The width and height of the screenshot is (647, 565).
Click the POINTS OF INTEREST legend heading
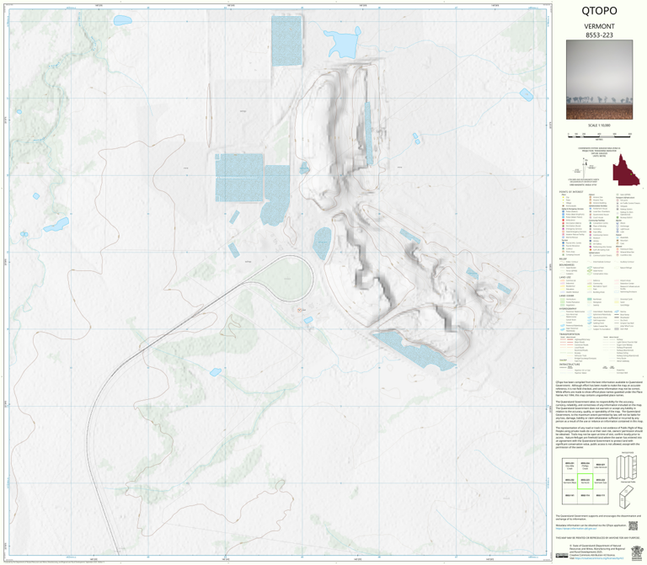tap(571, 192)
